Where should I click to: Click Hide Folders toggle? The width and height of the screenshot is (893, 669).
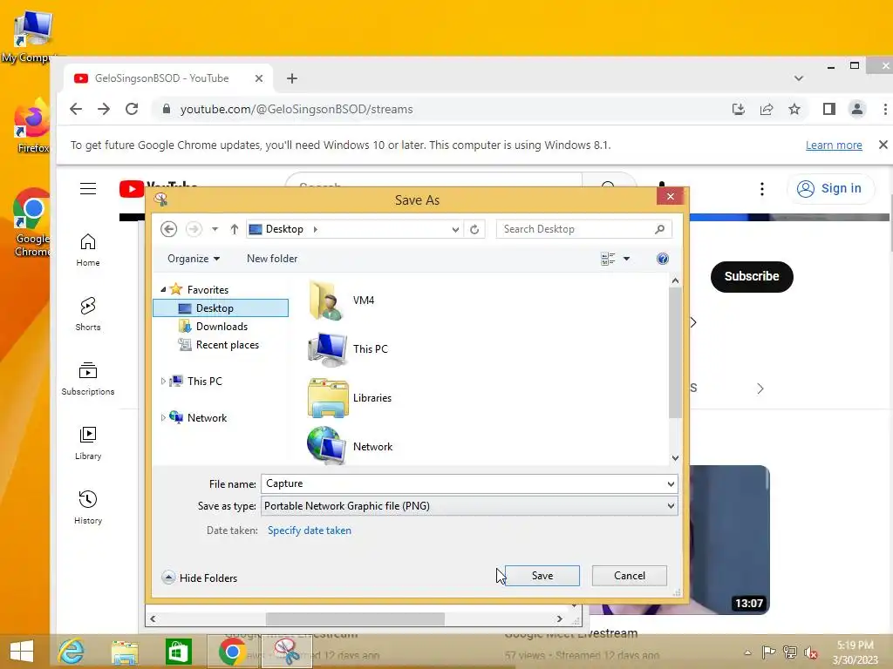(200, 578)
